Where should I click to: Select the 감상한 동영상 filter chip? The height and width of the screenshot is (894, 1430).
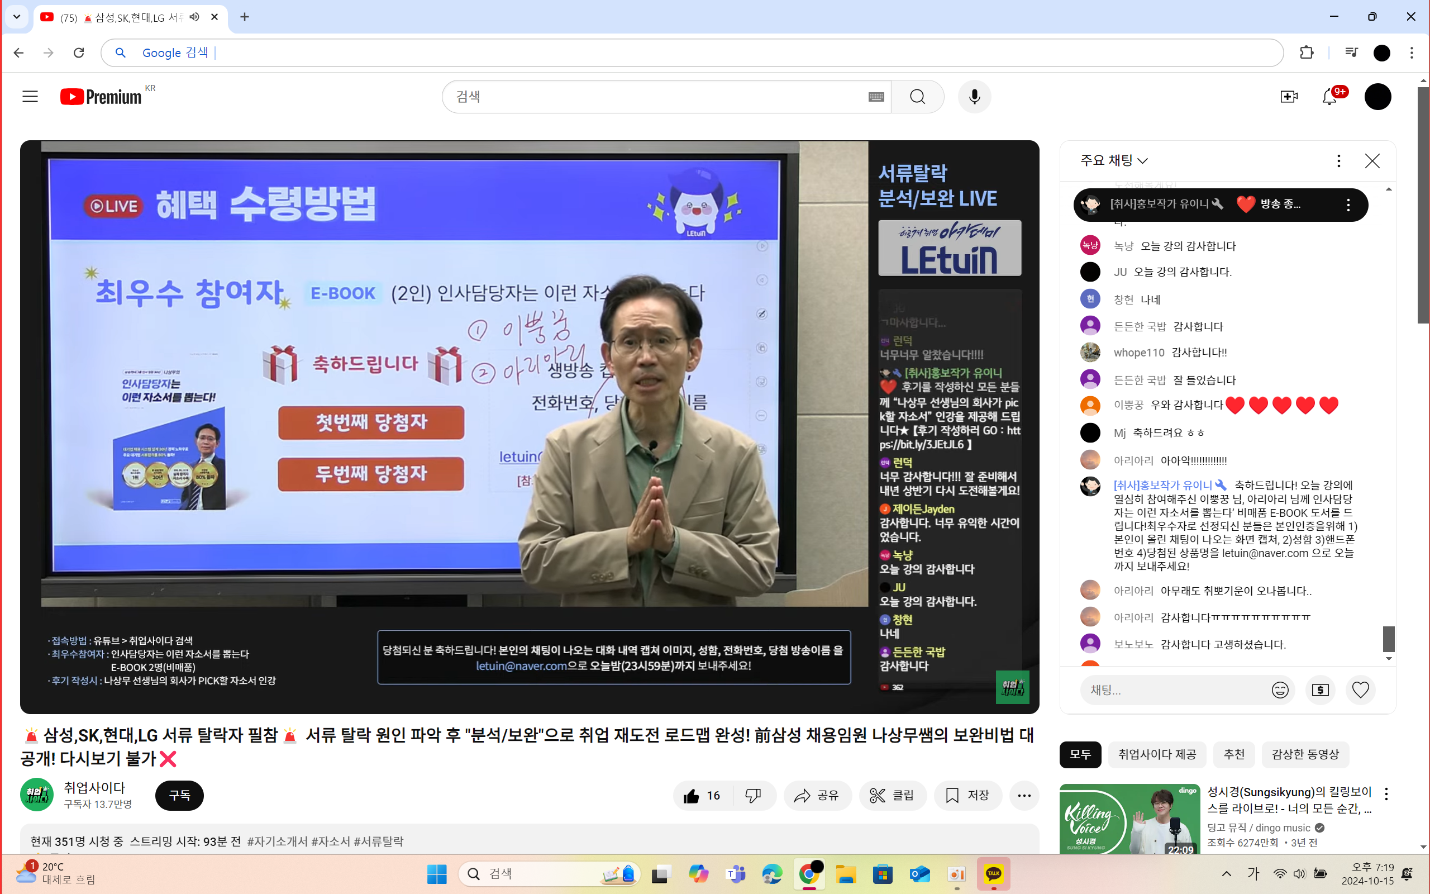(x=1305, y=754)
